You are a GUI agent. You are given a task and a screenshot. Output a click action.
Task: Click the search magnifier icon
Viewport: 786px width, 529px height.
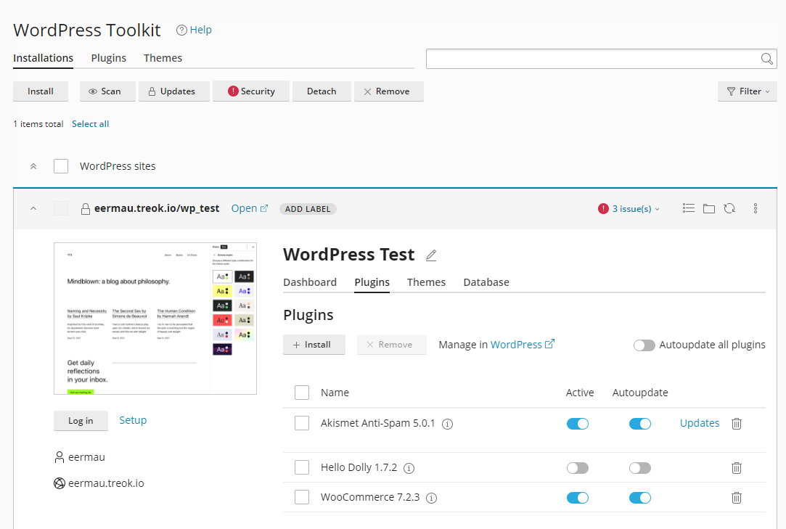[x=766, y=58]
